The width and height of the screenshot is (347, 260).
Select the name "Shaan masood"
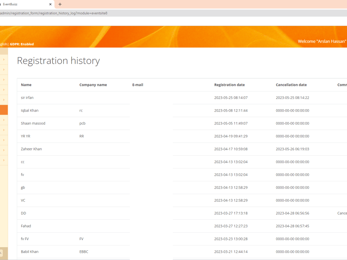coord(33,123)
